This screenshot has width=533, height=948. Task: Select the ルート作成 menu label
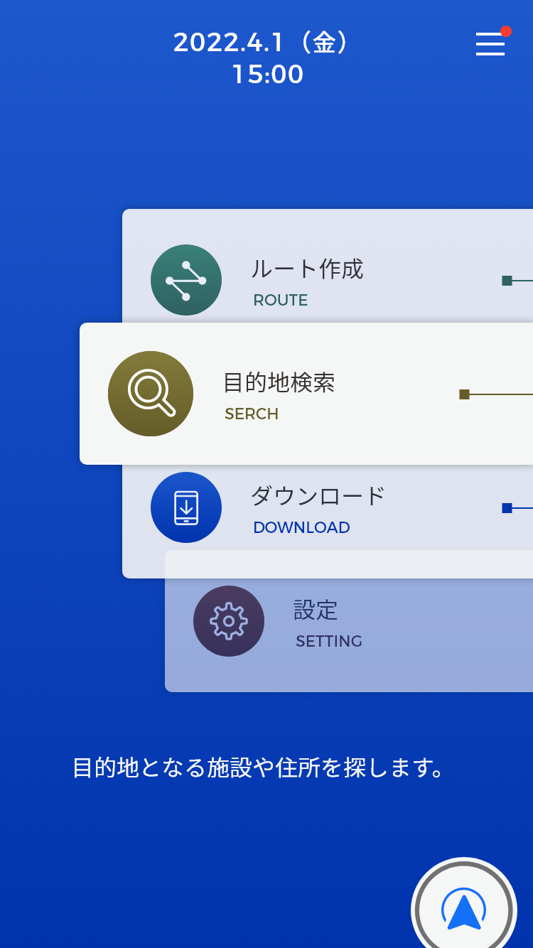[x=307, y=269]
